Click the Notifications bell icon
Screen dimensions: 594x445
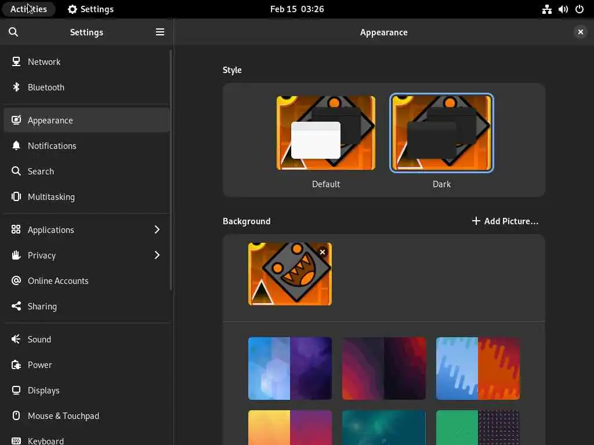pos(16,145)
